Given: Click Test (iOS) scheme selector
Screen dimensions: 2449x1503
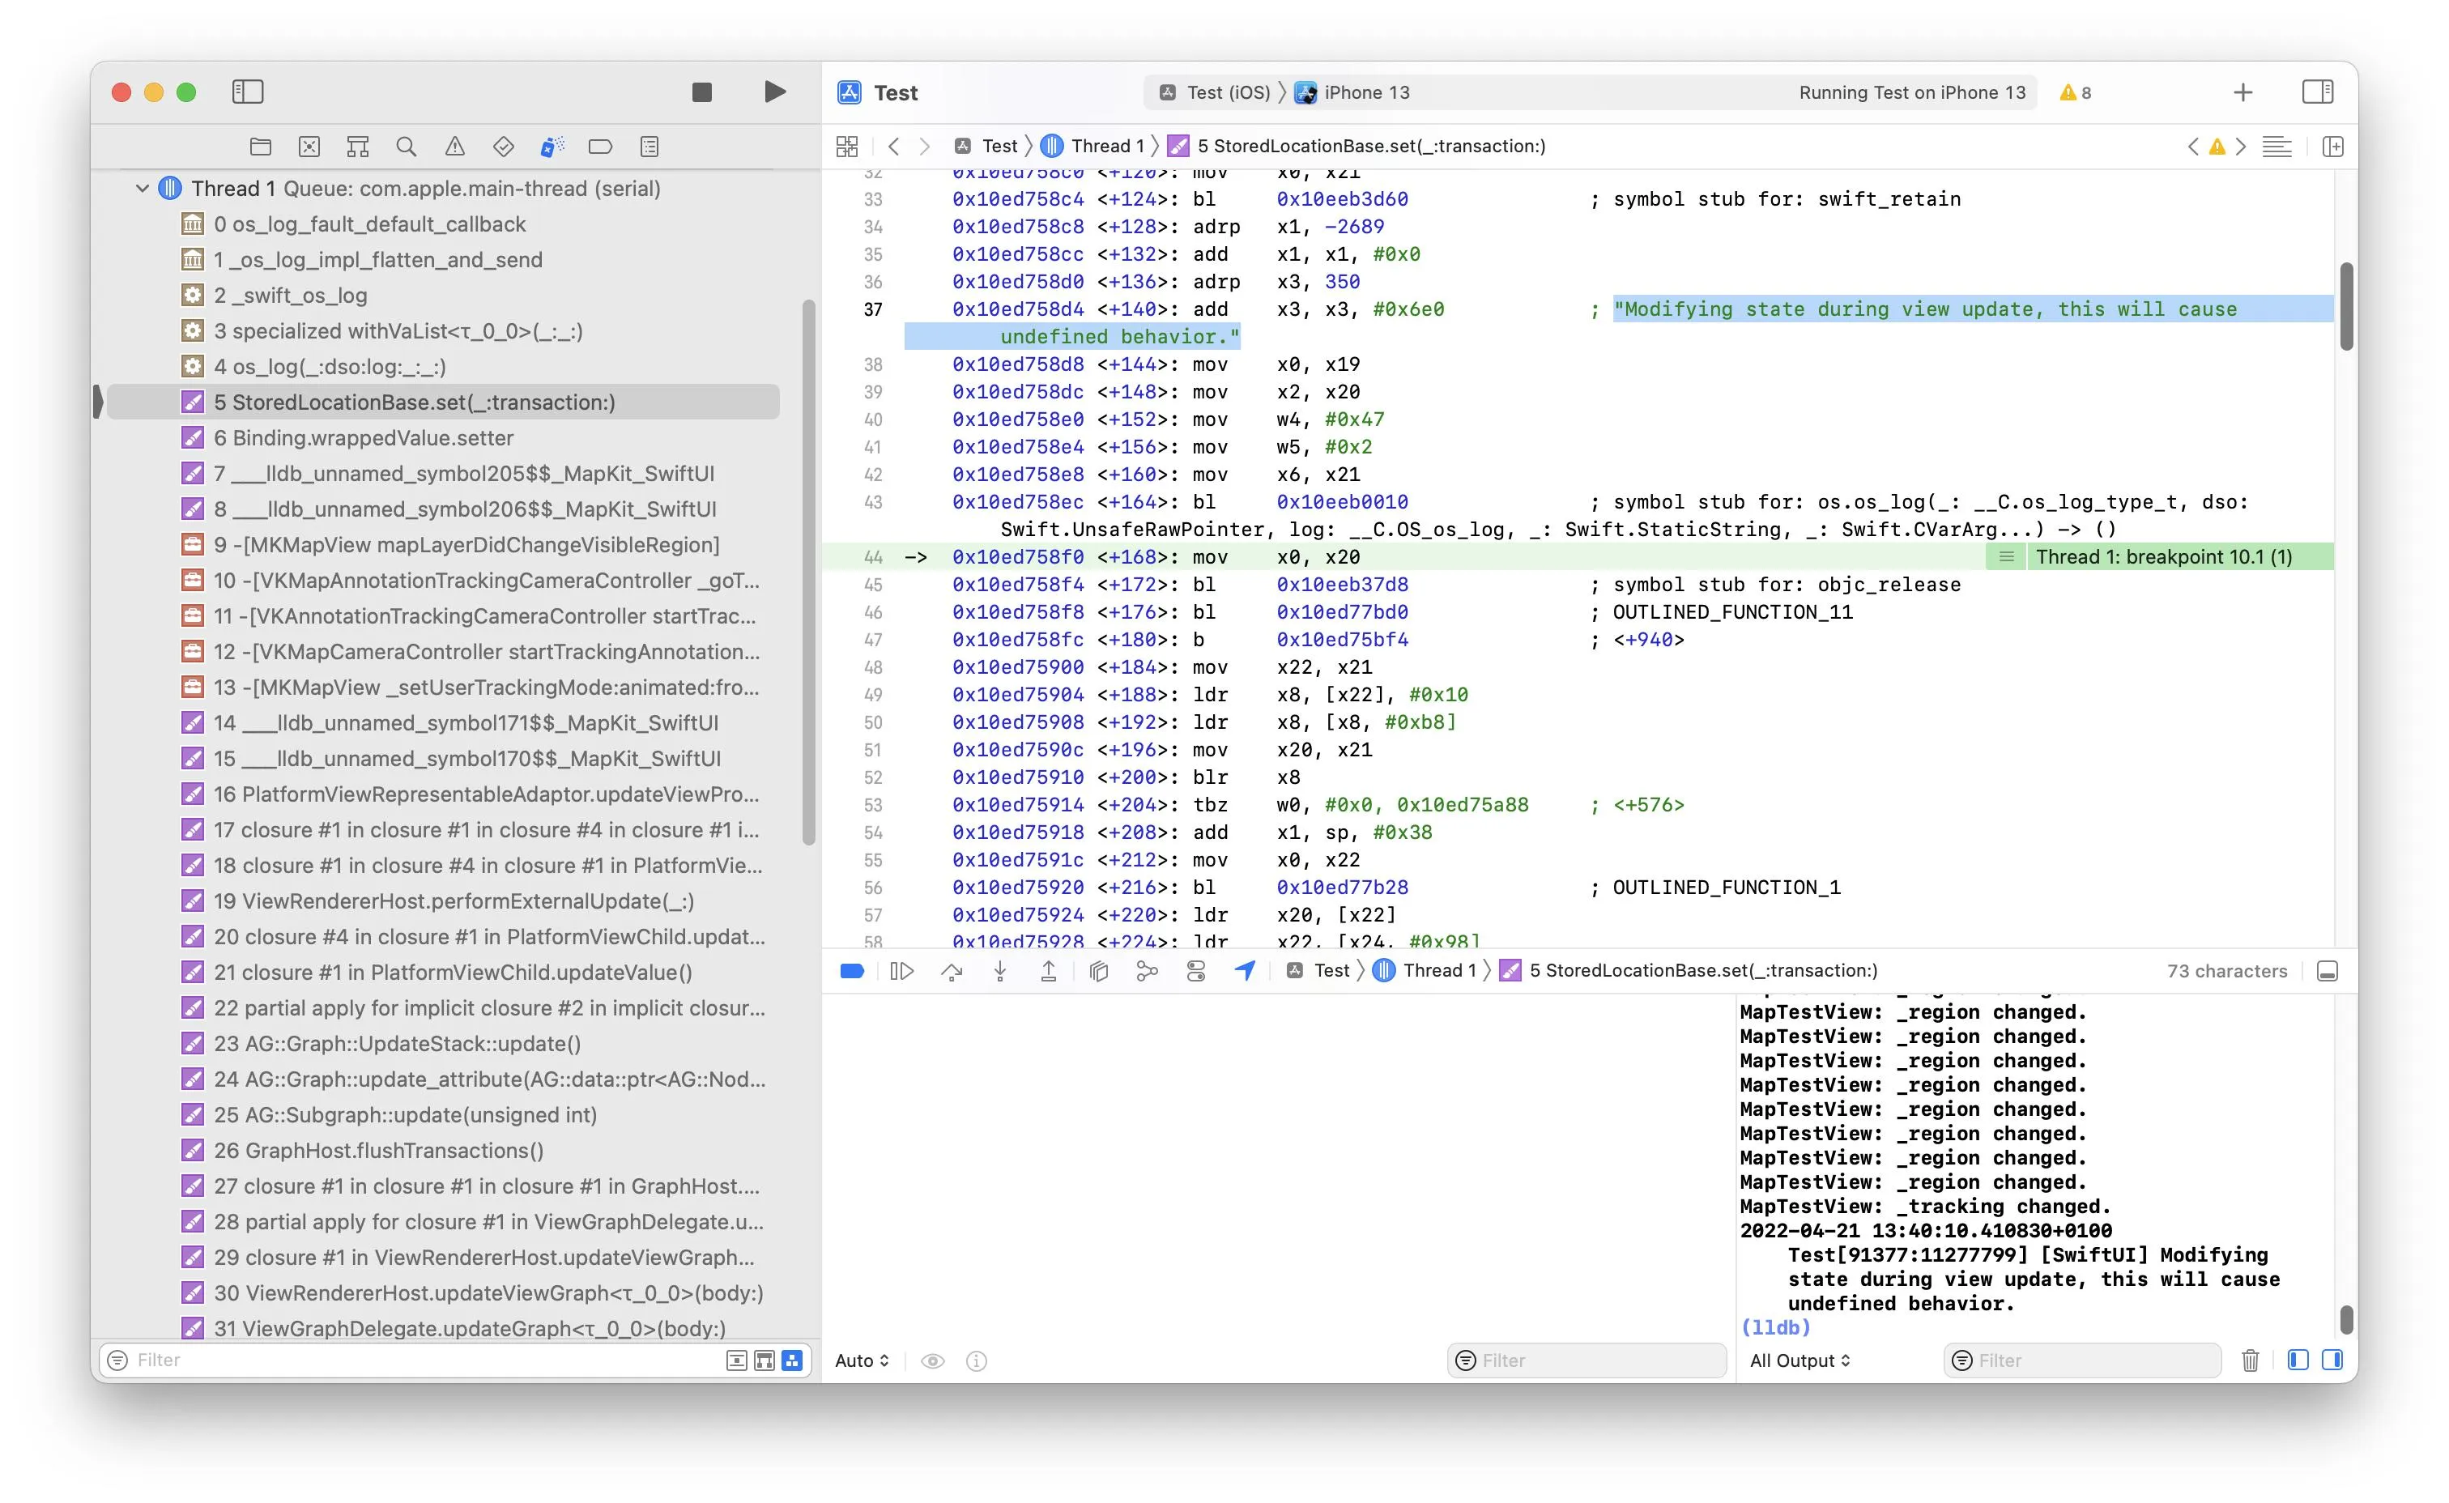Looking at the screenshot, I should tap(1228, 92).
